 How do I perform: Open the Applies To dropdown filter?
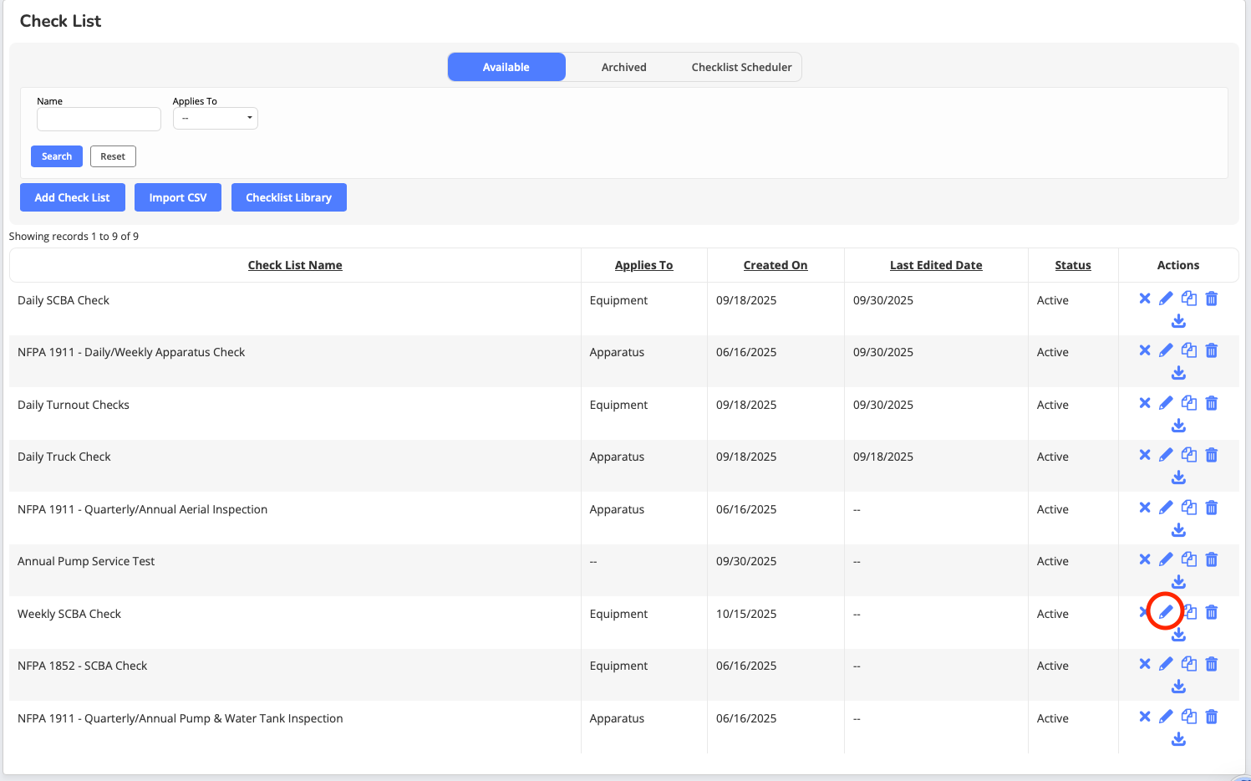(x=215, y=119)
